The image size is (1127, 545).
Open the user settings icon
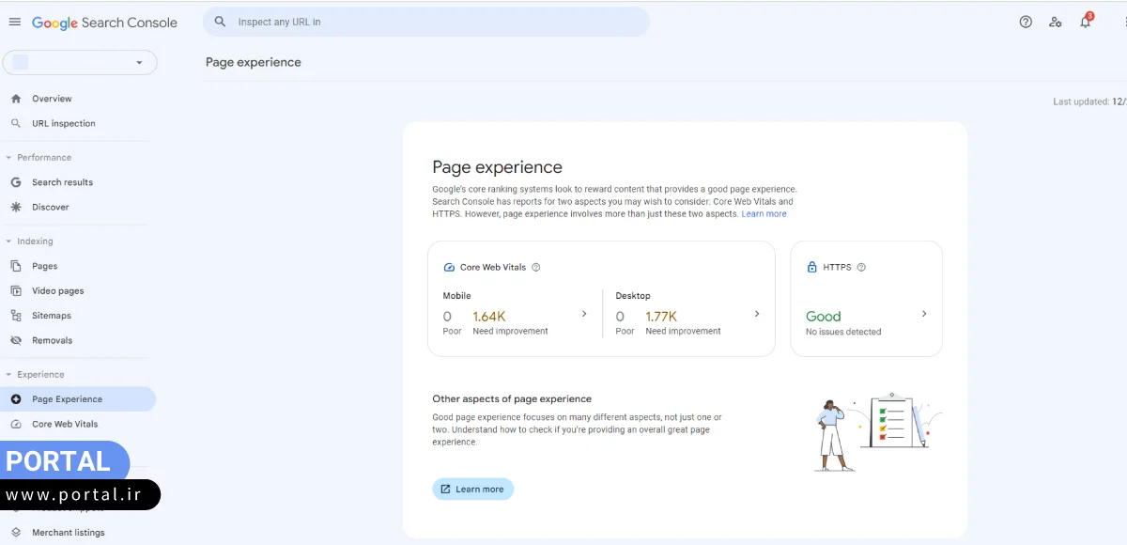click(1056, 23)
